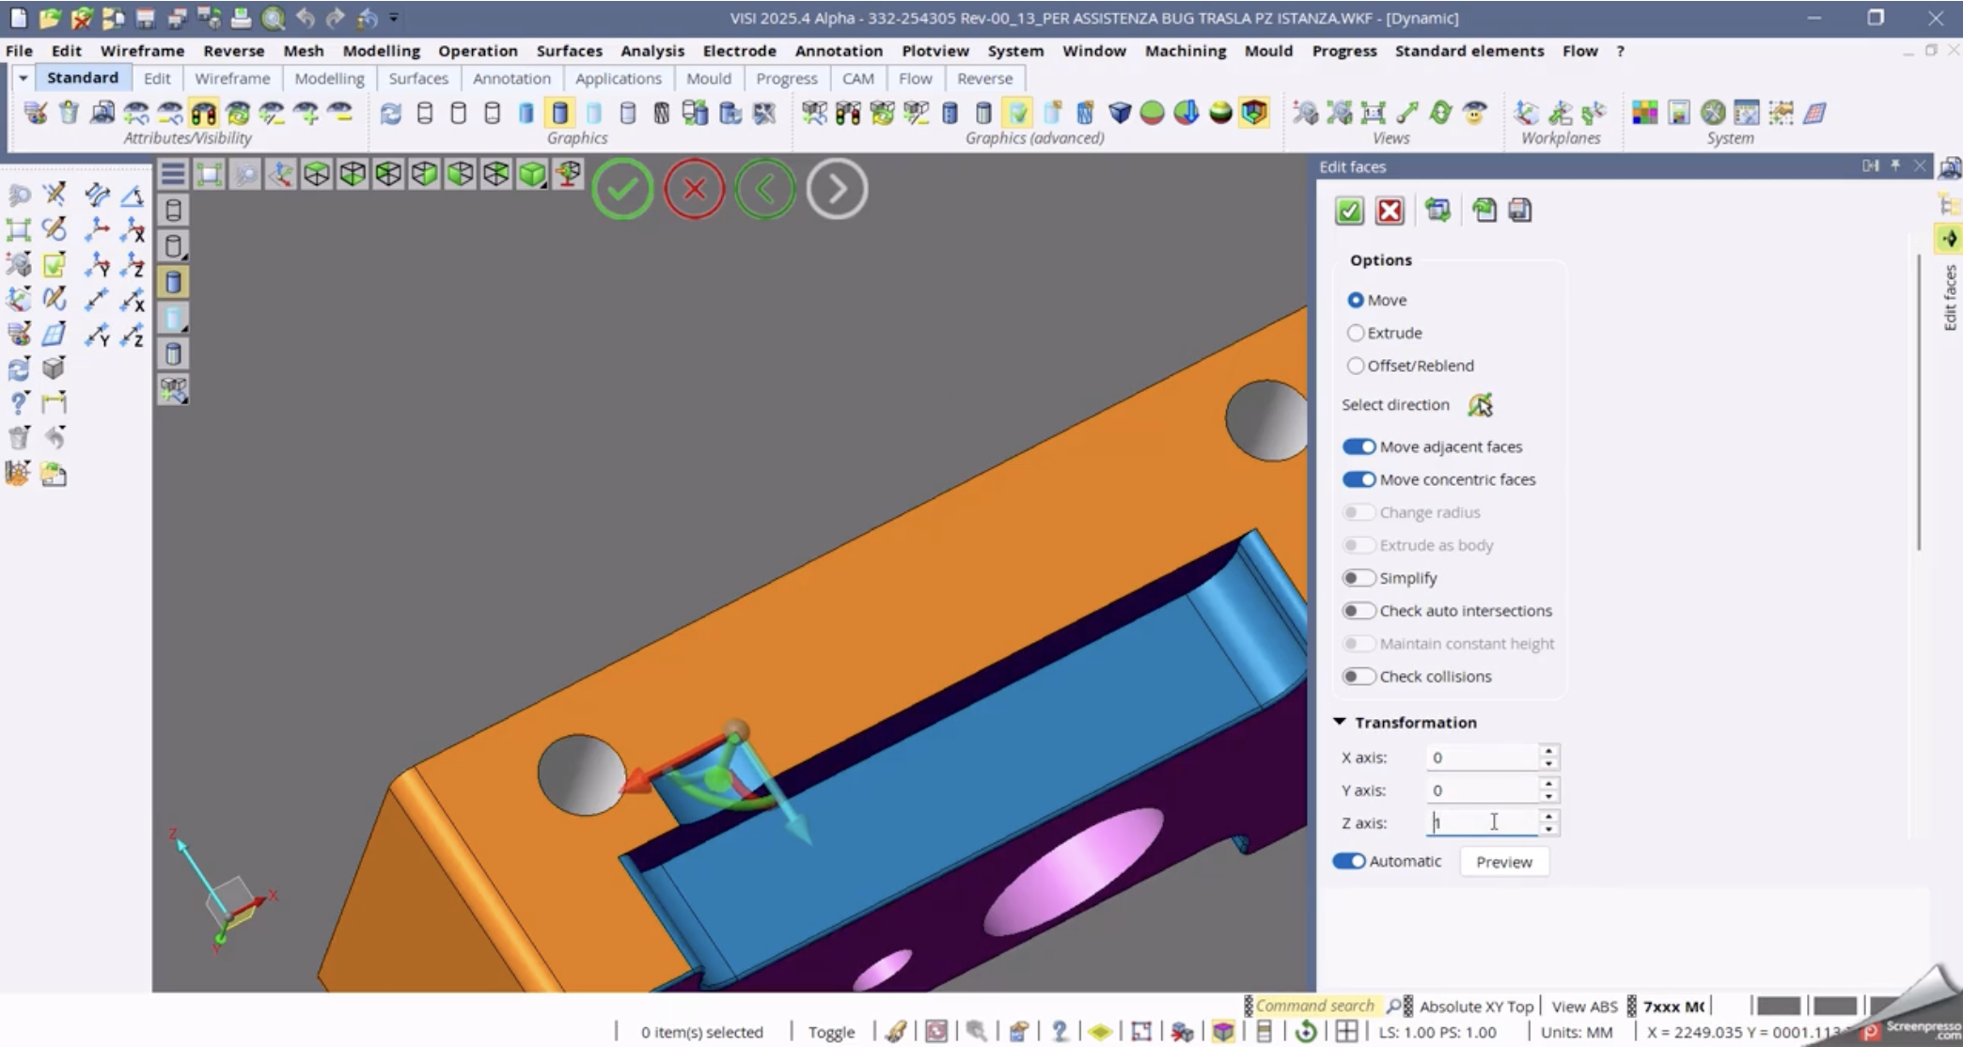This screenshot has height=1047, width=1963.
Task: Click the trash delete icon in Attributes/Visibility
Action: (68, 114)
